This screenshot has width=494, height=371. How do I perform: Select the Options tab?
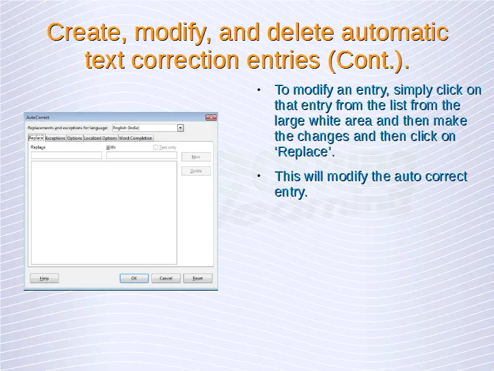point(74,139)
